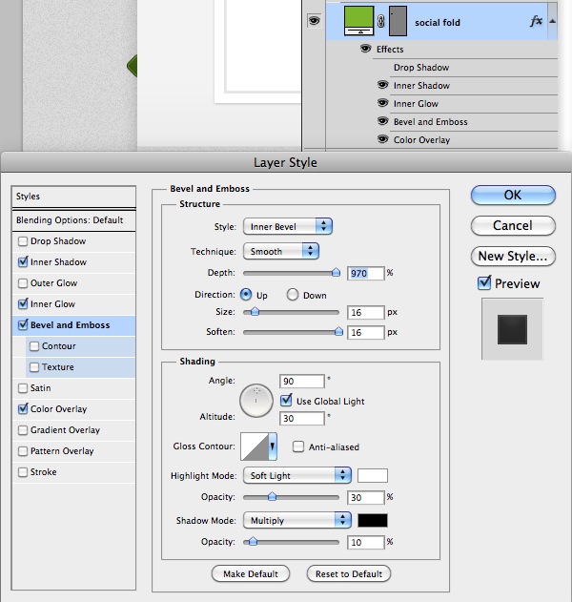Enable the Outer Glow checkbox
The height and width of the screenshot is (602, 572).
pos(23,283)
